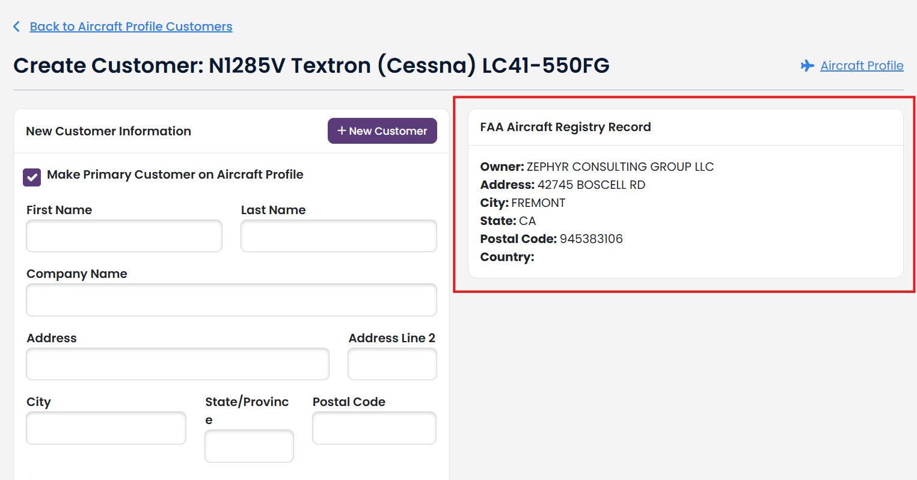This screenshot has height=480, width=917.
Task: Click into the Last Name field
Action: point(339,236)
